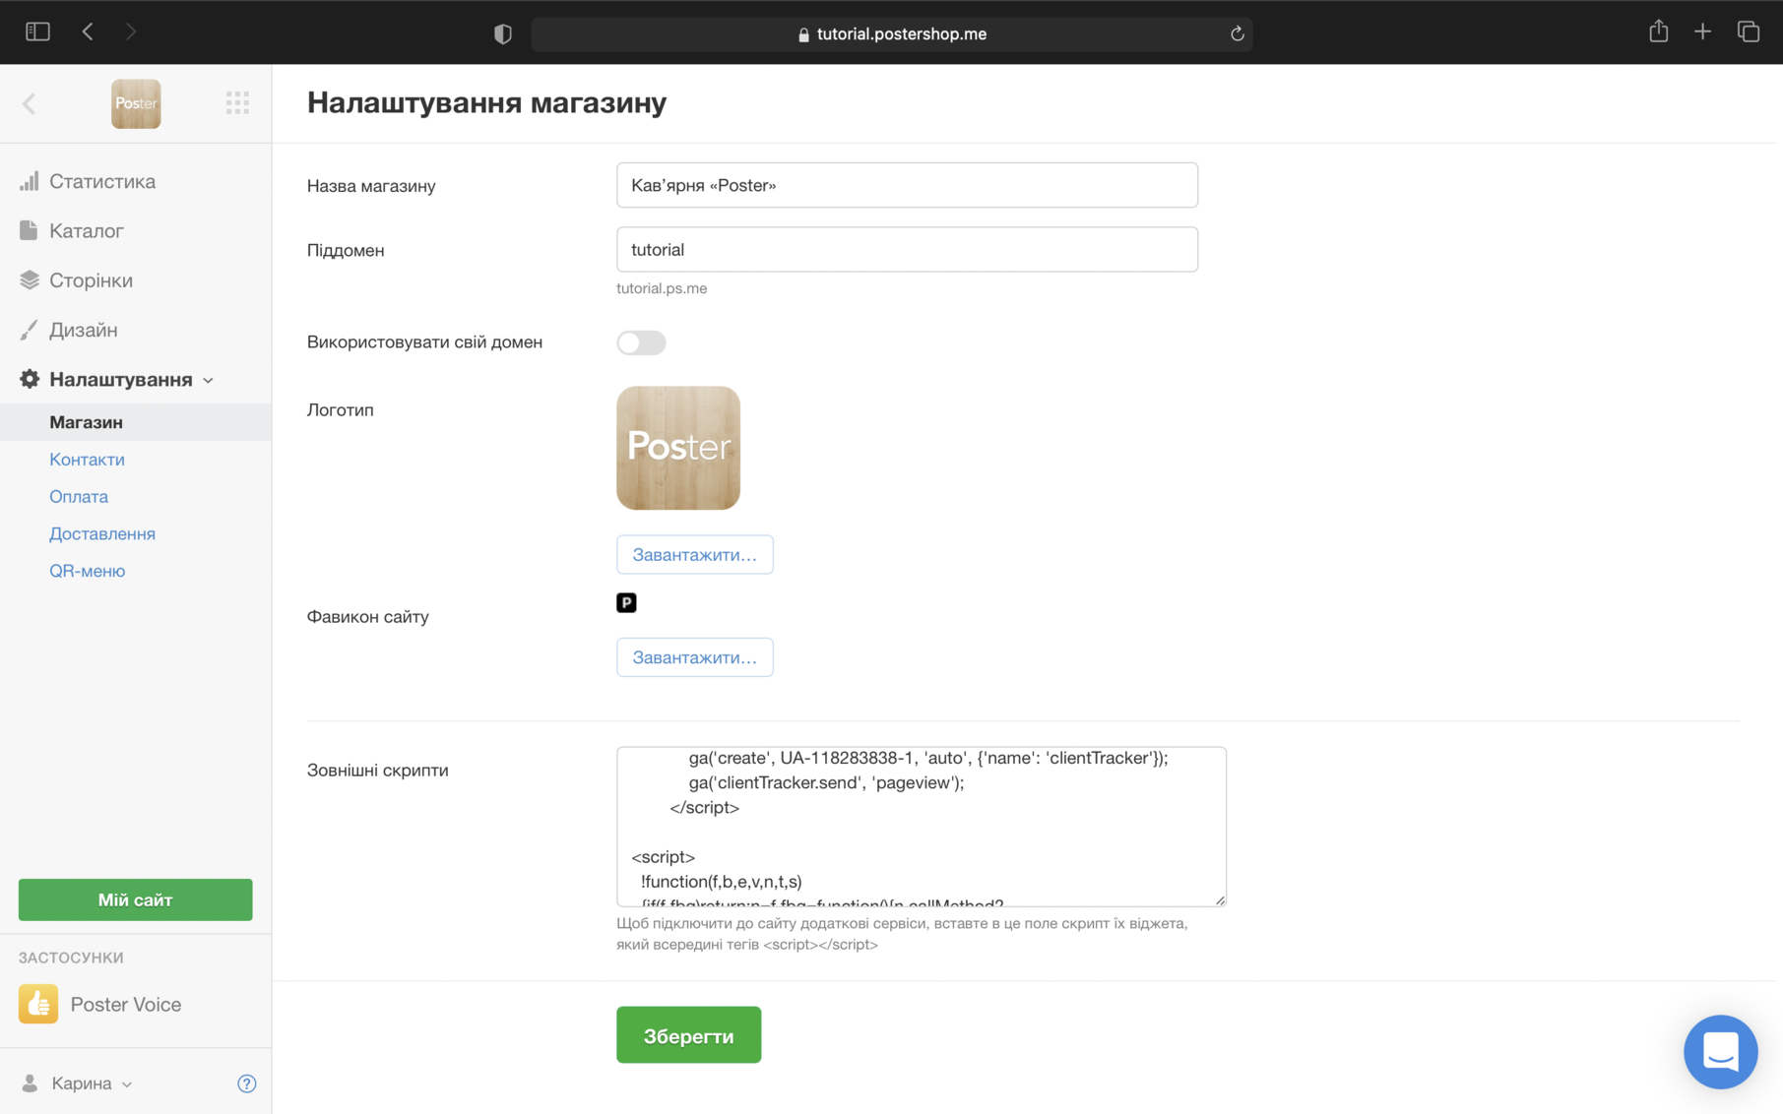
Task: Click the Налаштування магазину heading
Action: (486, 102)
